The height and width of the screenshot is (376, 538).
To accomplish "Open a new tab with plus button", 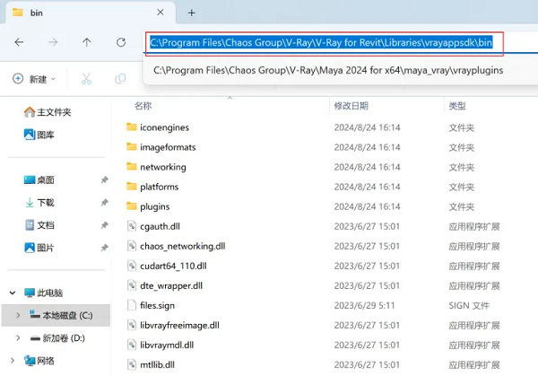I will pyautogui.click(x=191, y=13).
